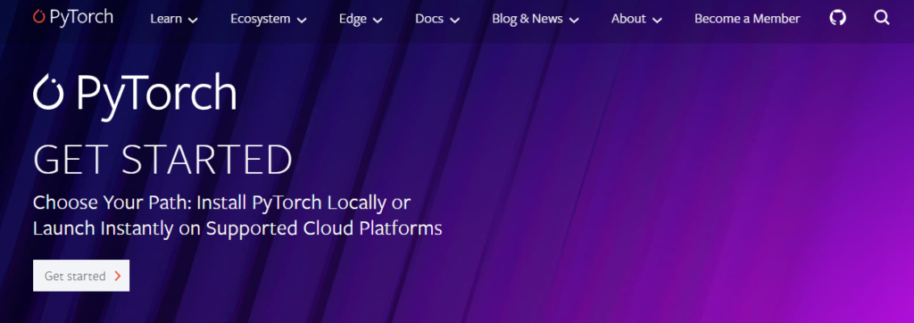Go to Become a Member page

click(747, 19)
